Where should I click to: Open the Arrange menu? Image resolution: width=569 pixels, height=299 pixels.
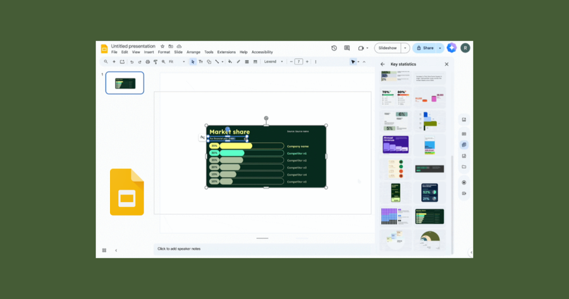(193, 52)
